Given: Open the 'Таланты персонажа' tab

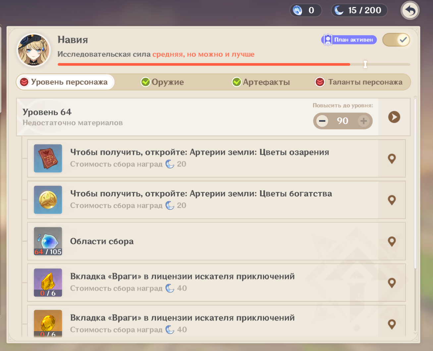Looking at the screenshot, I should coord(359,82).
